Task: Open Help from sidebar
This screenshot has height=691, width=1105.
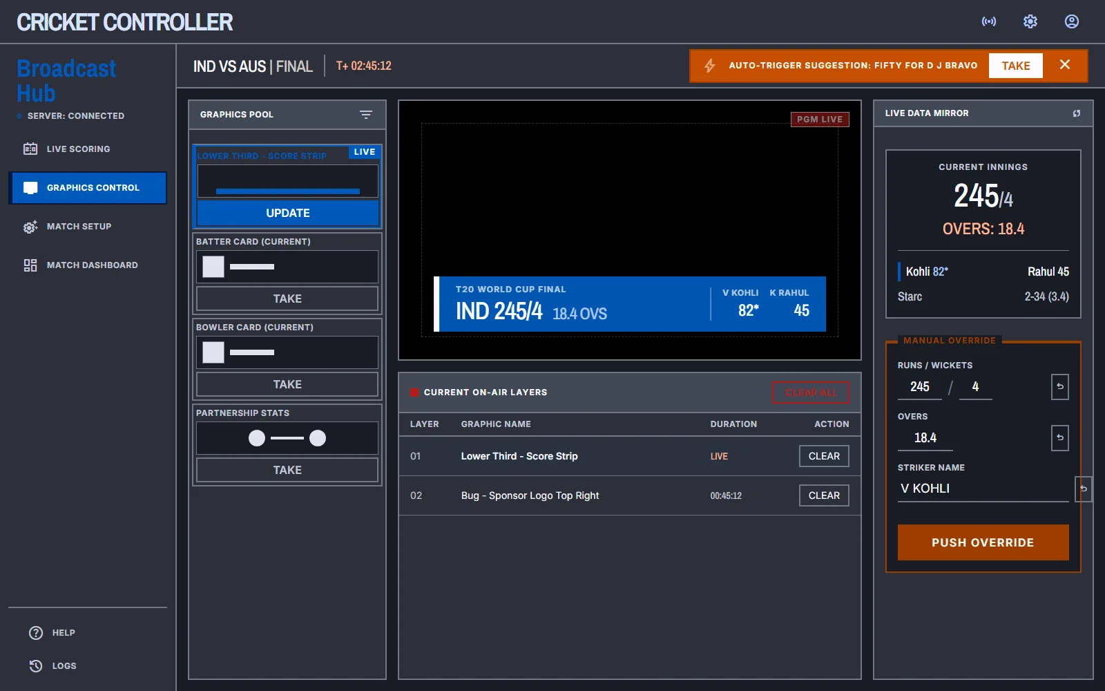Action: click(x=88, y=633)
